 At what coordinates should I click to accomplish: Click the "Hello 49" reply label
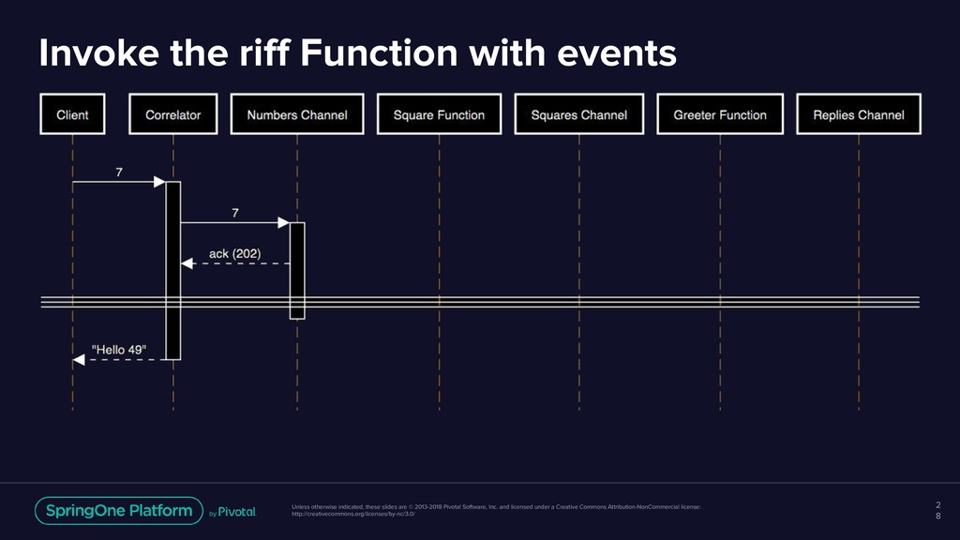point(119,350)
